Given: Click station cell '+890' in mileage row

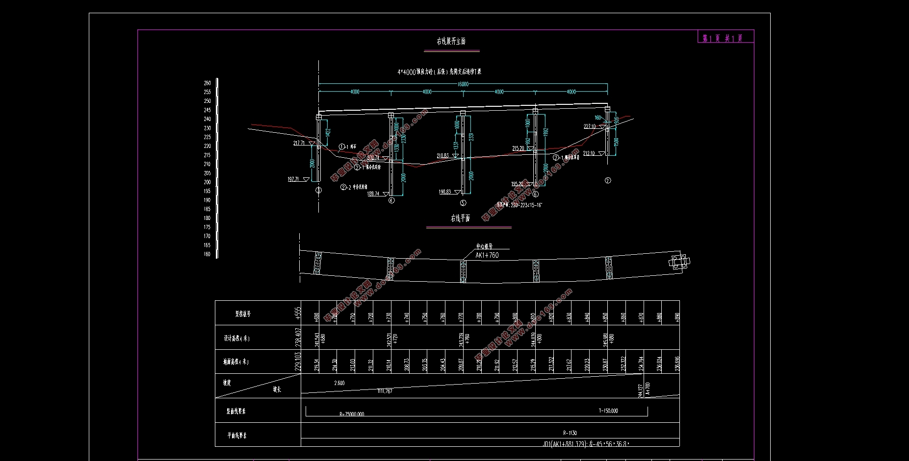Looking at the screenshot, I should [x=677, y=317].
